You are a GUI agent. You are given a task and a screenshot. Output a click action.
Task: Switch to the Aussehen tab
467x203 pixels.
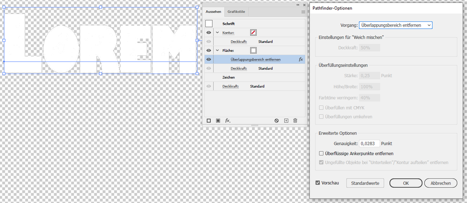tap(213, 12)
